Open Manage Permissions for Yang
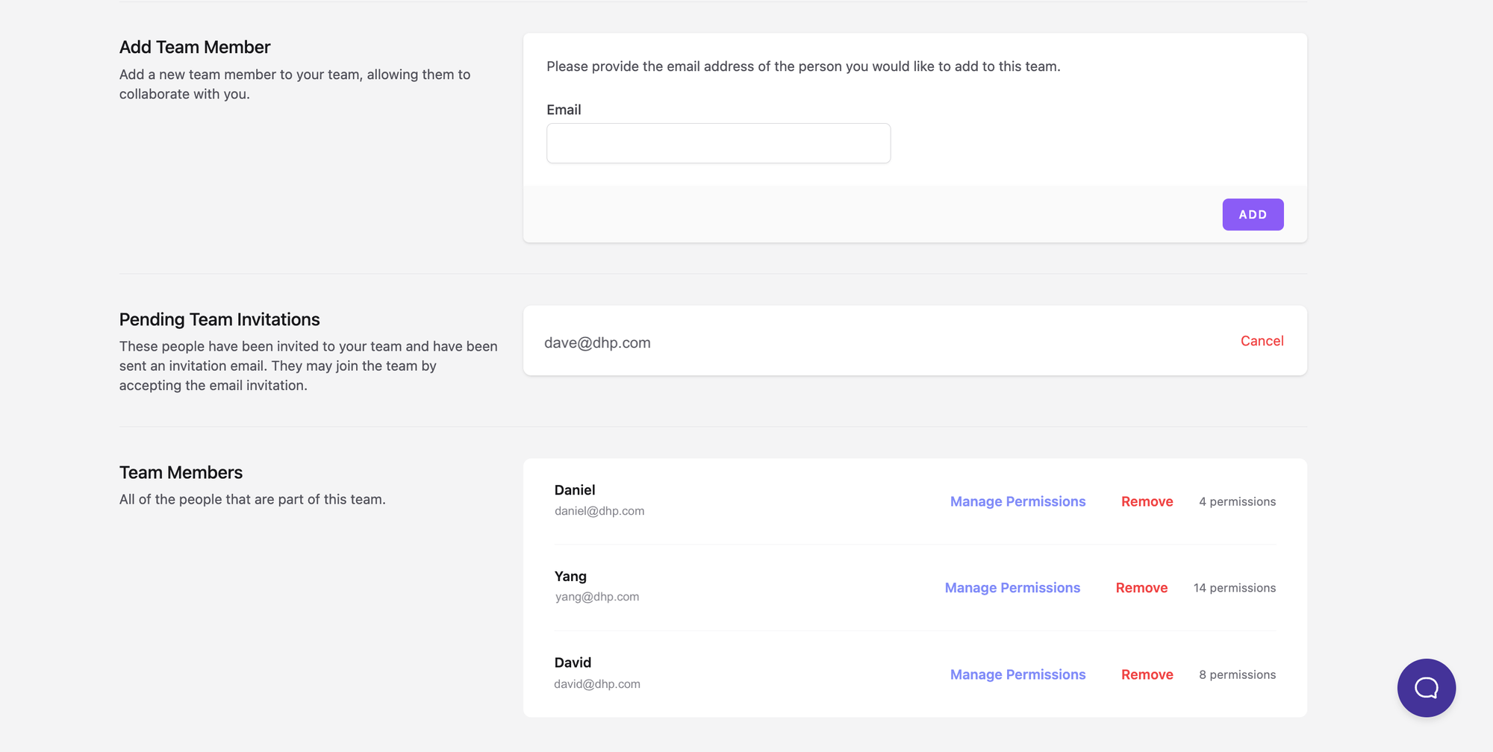Viewport: 1493px width, 752px height. 1012,588
